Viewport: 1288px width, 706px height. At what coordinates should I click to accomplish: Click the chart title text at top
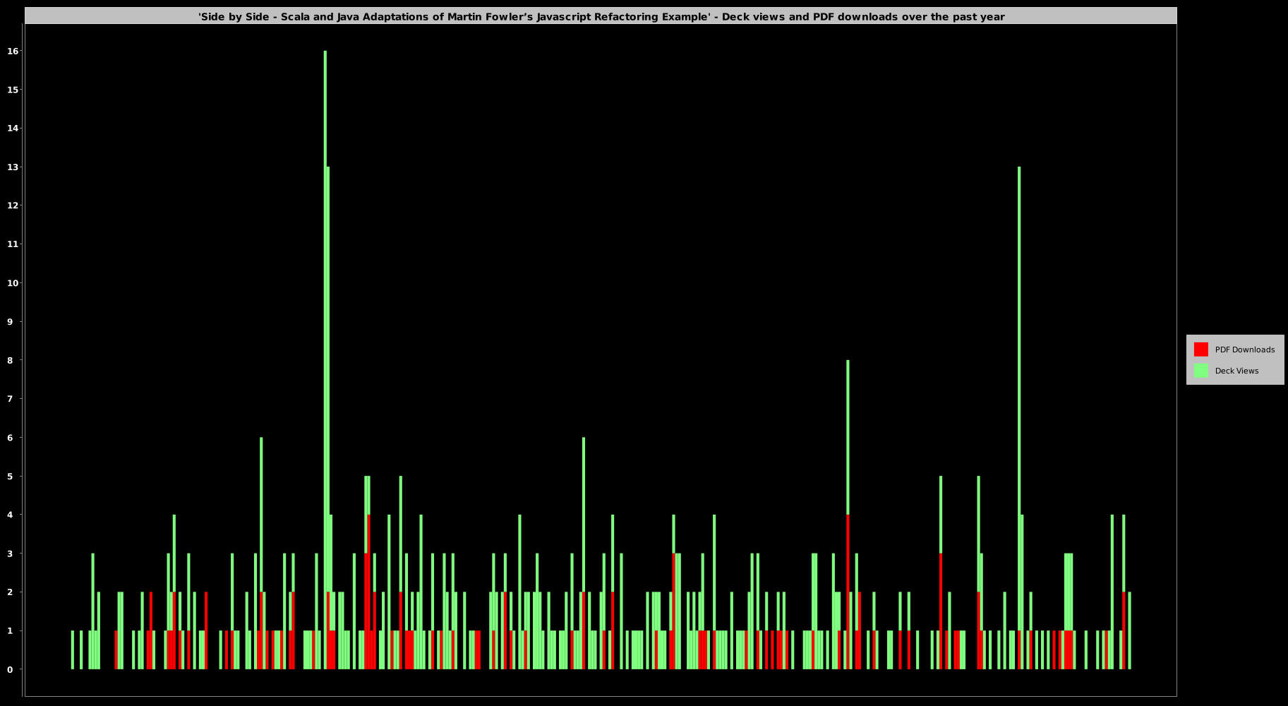tap(601, 16)
